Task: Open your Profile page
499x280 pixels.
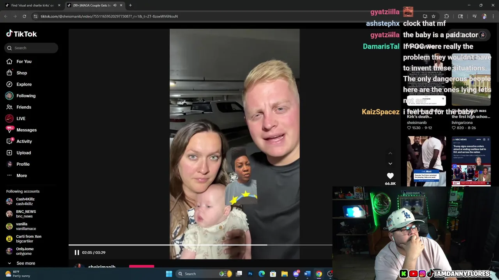Action: [x=23, y=164]
